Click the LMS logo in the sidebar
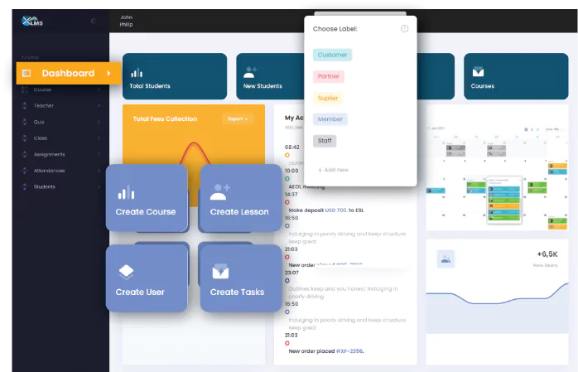 point(33,21)
